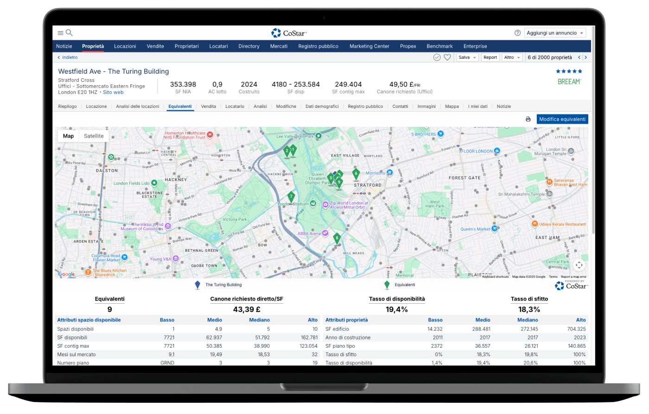Open the Salva dropdown
Viewport: 649px width, 414px height.
tap(467, 57)
